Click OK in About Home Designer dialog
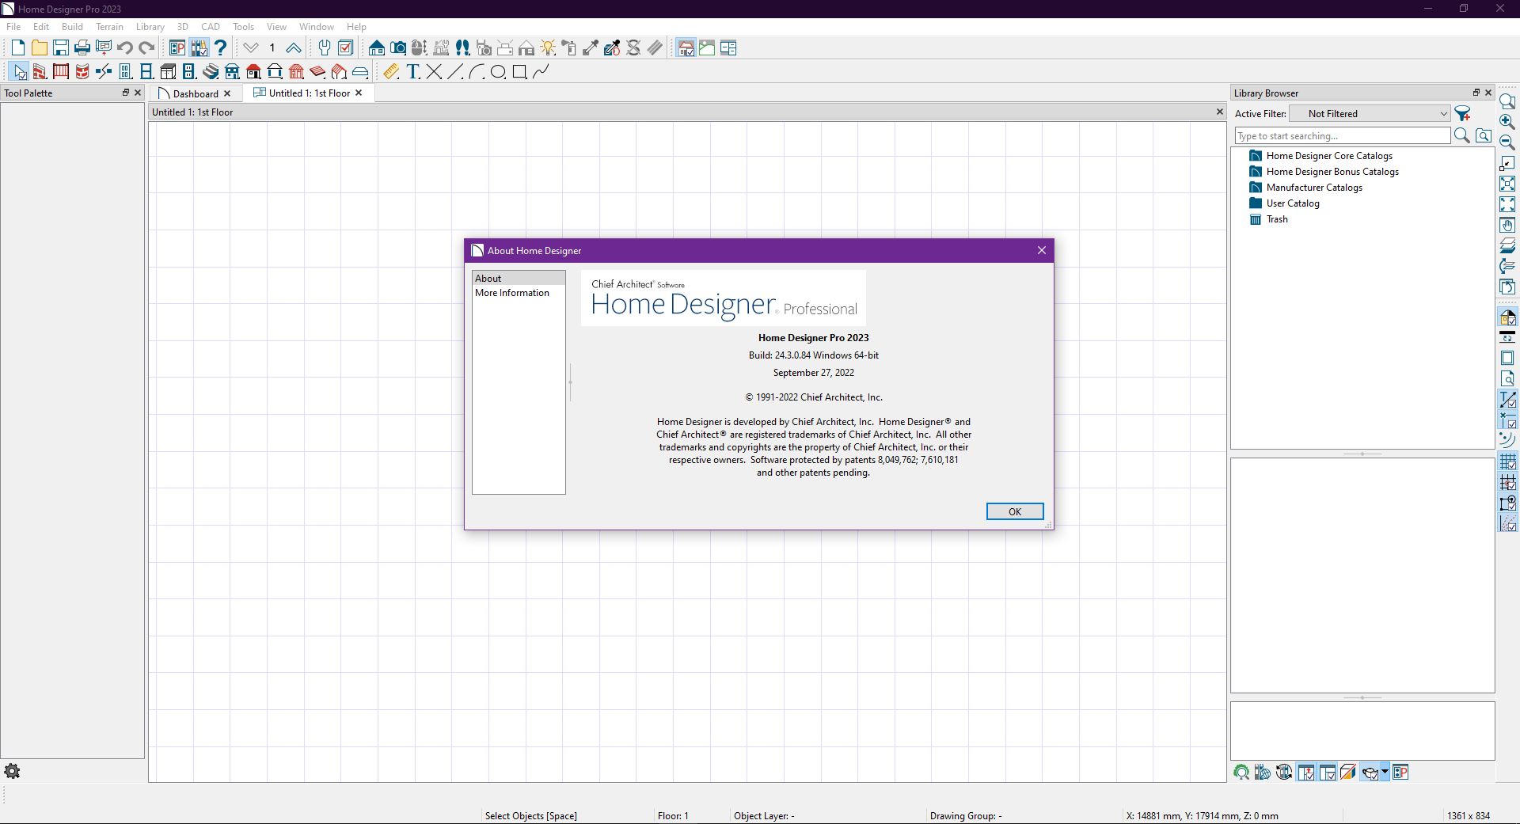The image size is (1520, 824). pyautogui.click(x=1015, y=511)
